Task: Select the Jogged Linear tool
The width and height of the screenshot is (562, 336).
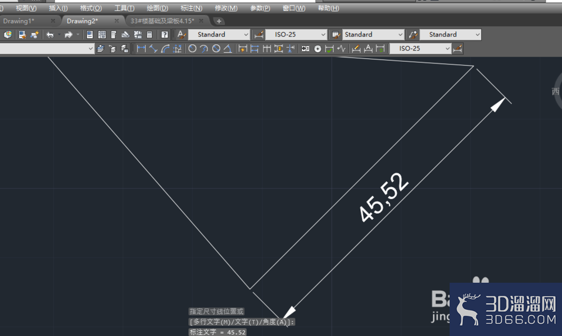Action: point(342,49)
